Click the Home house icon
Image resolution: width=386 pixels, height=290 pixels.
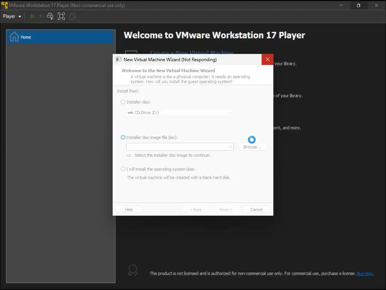[x=14, y=37]
